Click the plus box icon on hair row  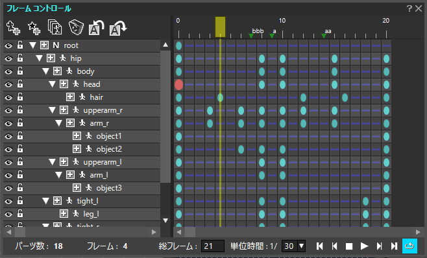pos(70,97)
